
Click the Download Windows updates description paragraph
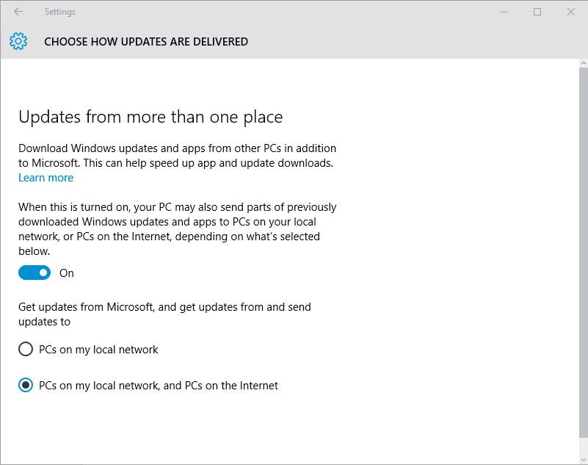(178, 156)
